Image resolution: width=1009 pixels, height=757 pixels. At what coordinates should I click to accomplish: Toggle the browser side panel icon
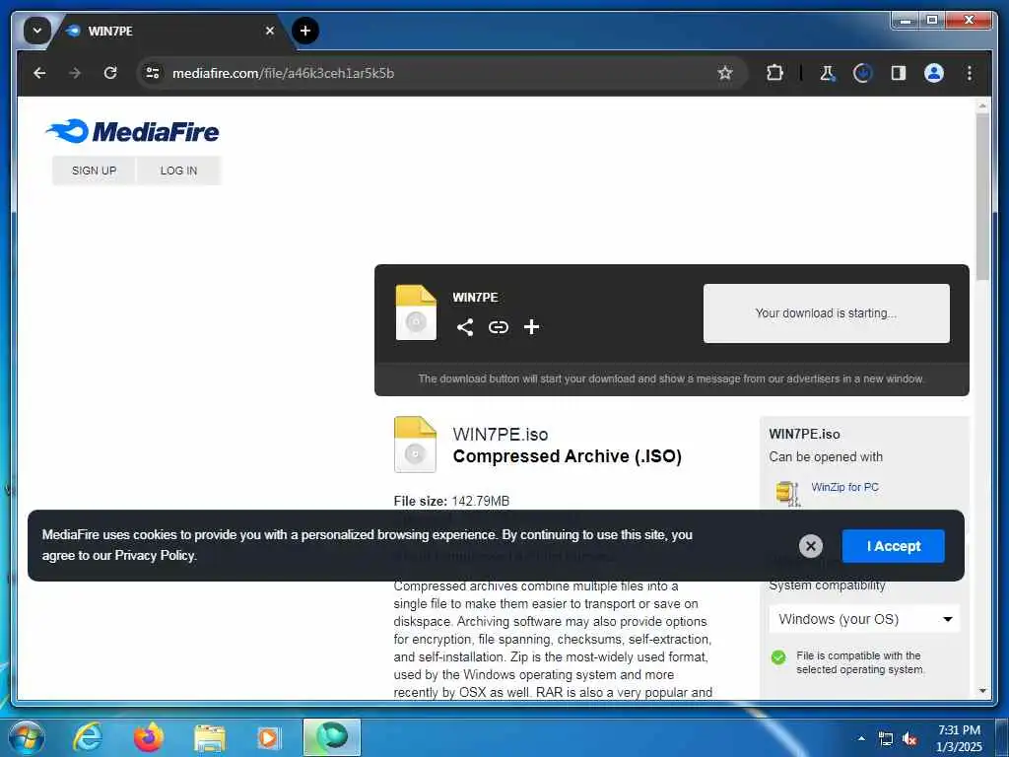[899, 73]
